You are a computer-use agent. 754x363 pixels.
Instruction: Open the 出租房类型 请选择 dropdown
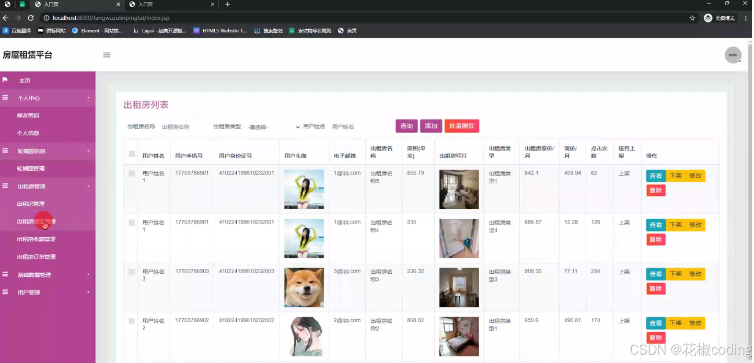point(273,127)
